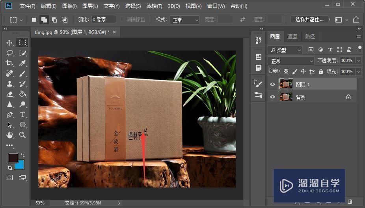Open the 类型 layer filter dropdown

(x=285, y=50)
